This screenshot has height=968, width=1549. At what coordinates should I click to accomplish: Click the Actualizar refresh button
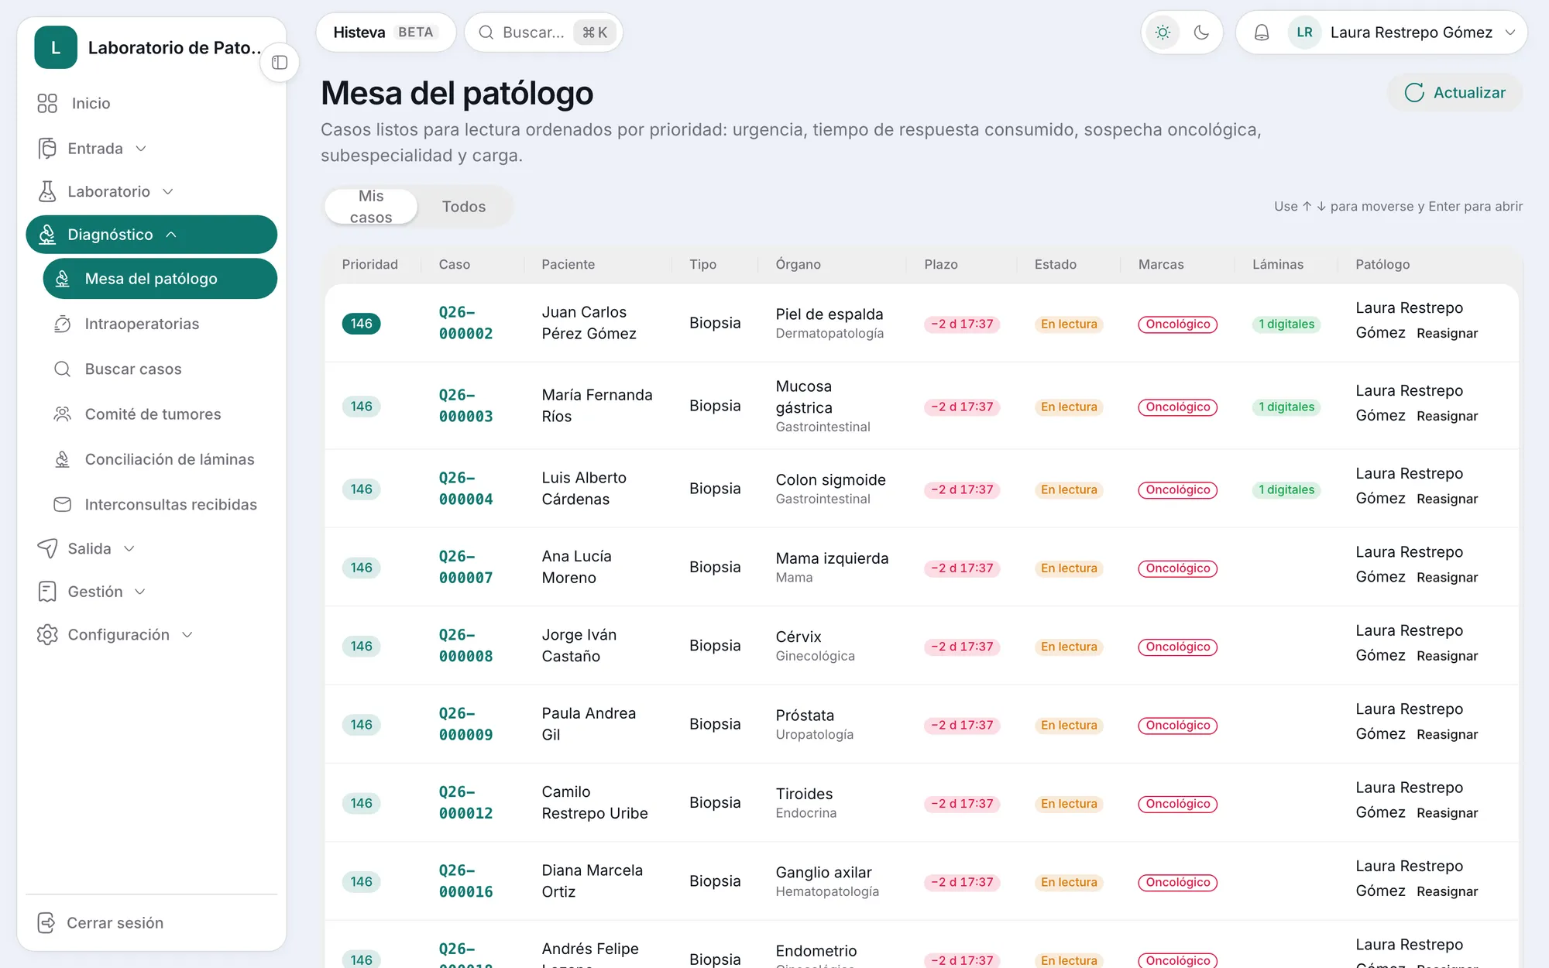click(1455, 93)
